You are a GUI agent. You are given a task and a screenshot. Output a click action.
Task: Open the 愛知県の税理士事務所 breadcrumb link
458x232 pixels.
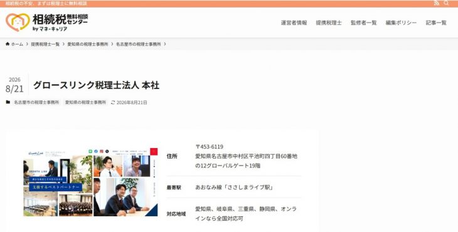88,44
